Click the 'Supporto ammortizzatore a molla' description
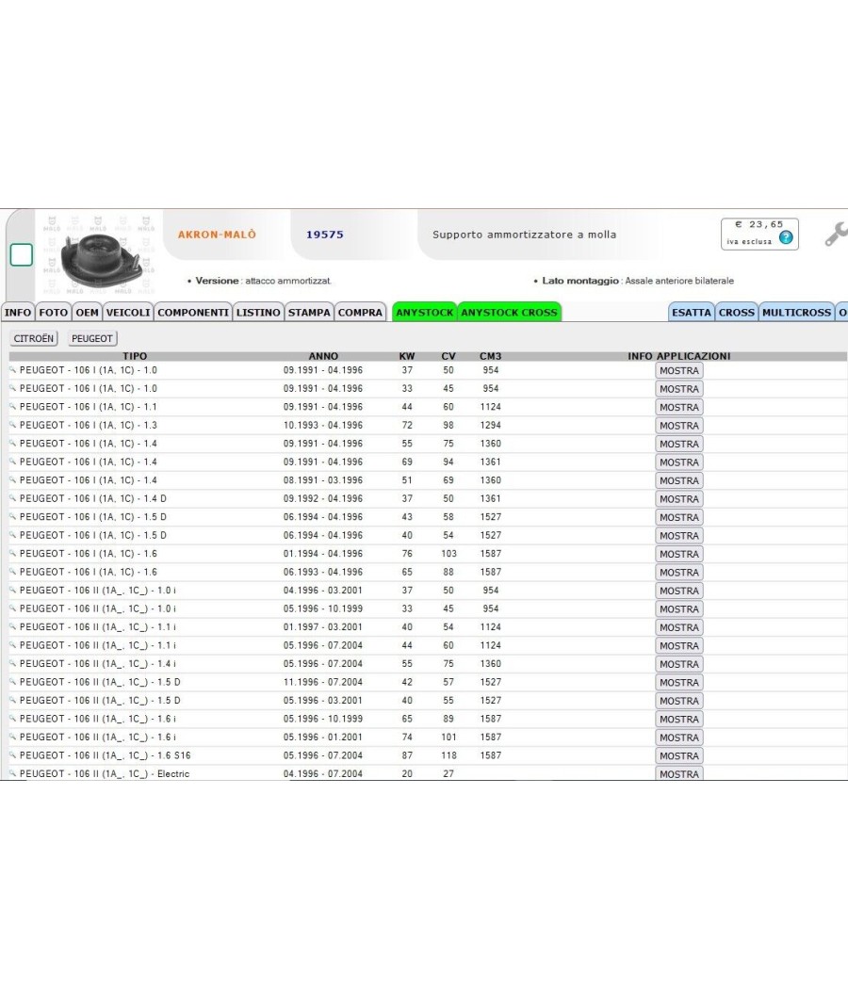This screenshot has width=848, height=989. [524, 235]
